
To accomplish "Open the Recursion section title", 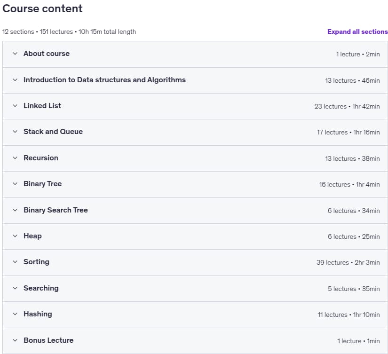I will [x=41, y=158].
